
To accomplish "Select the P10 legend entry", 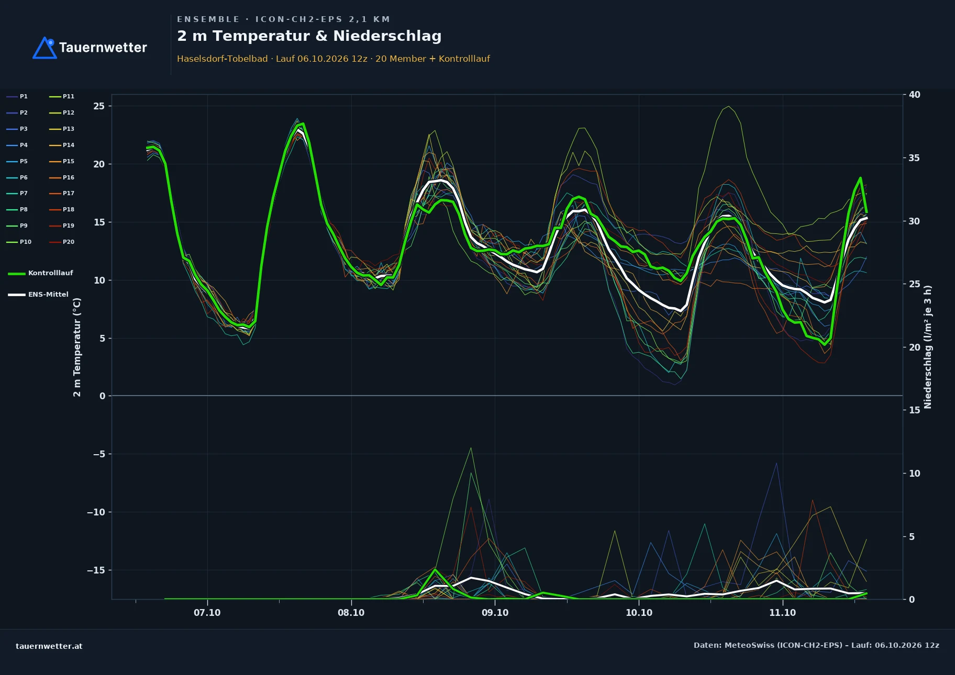I will point(19,242).
